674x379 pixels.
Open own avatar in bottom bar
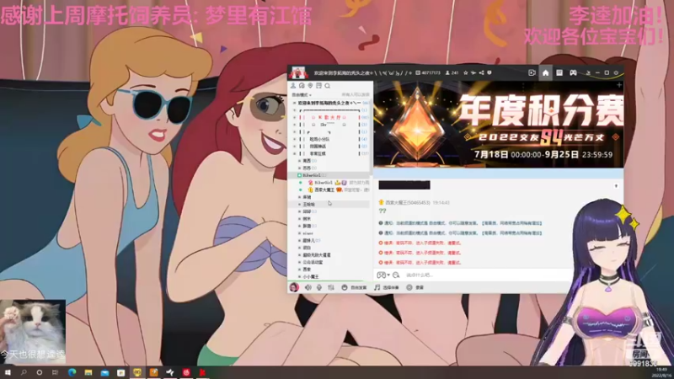[294, 287]
